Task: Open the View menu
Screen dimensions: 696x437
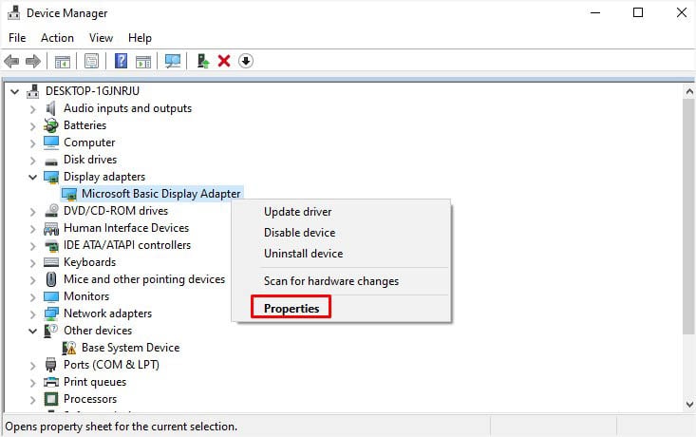Action: 101,38
